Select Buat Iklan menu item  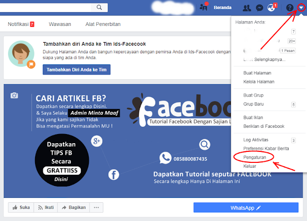click(x=253, y=118)
